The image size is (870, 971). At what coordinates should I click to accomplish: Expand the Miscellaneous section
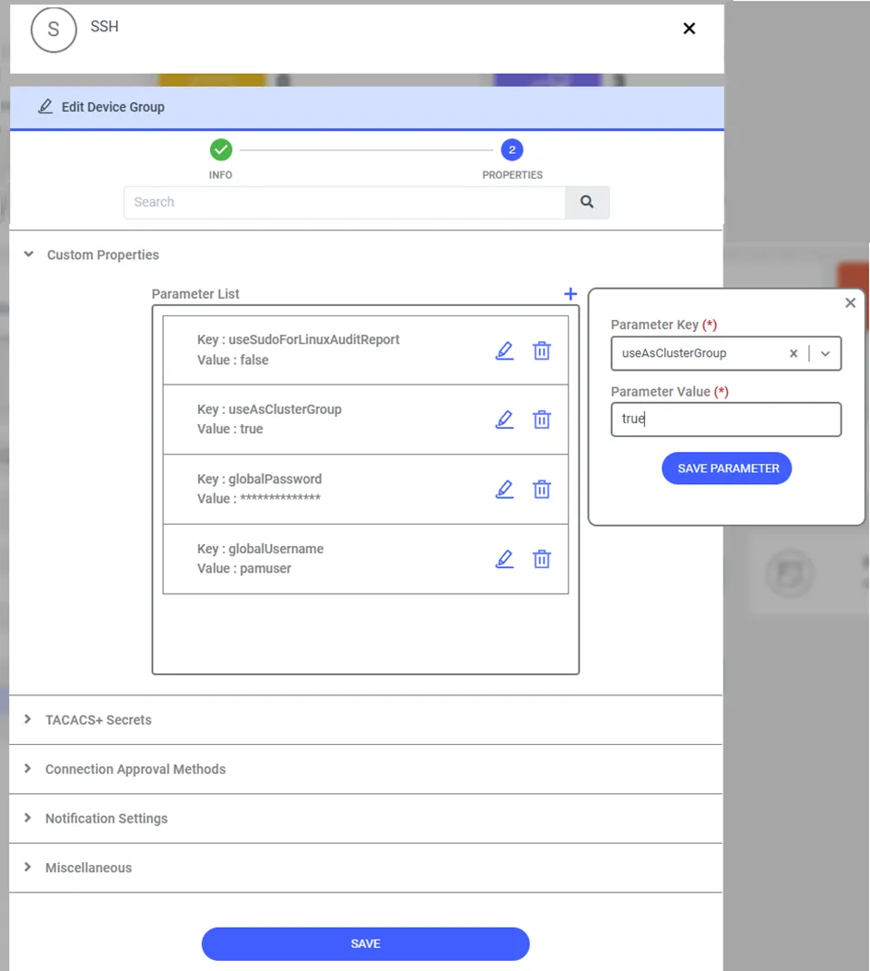(x=28, y=867)
